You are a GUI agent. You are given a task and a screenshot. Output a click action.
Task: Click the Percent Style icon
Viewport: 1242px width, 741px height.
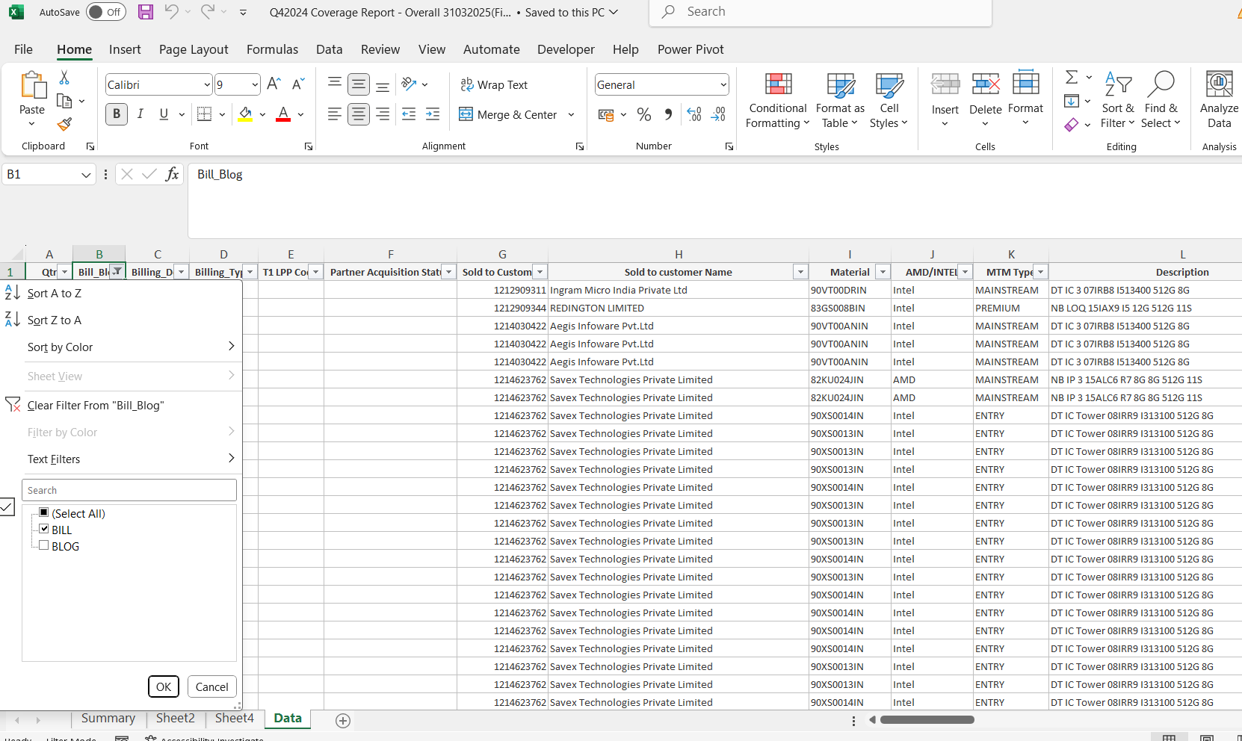pyautogui.click(x=643, y=114)
